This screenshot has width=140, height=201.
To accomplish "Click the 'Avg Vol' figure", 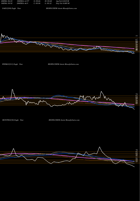I will [62, 1].
